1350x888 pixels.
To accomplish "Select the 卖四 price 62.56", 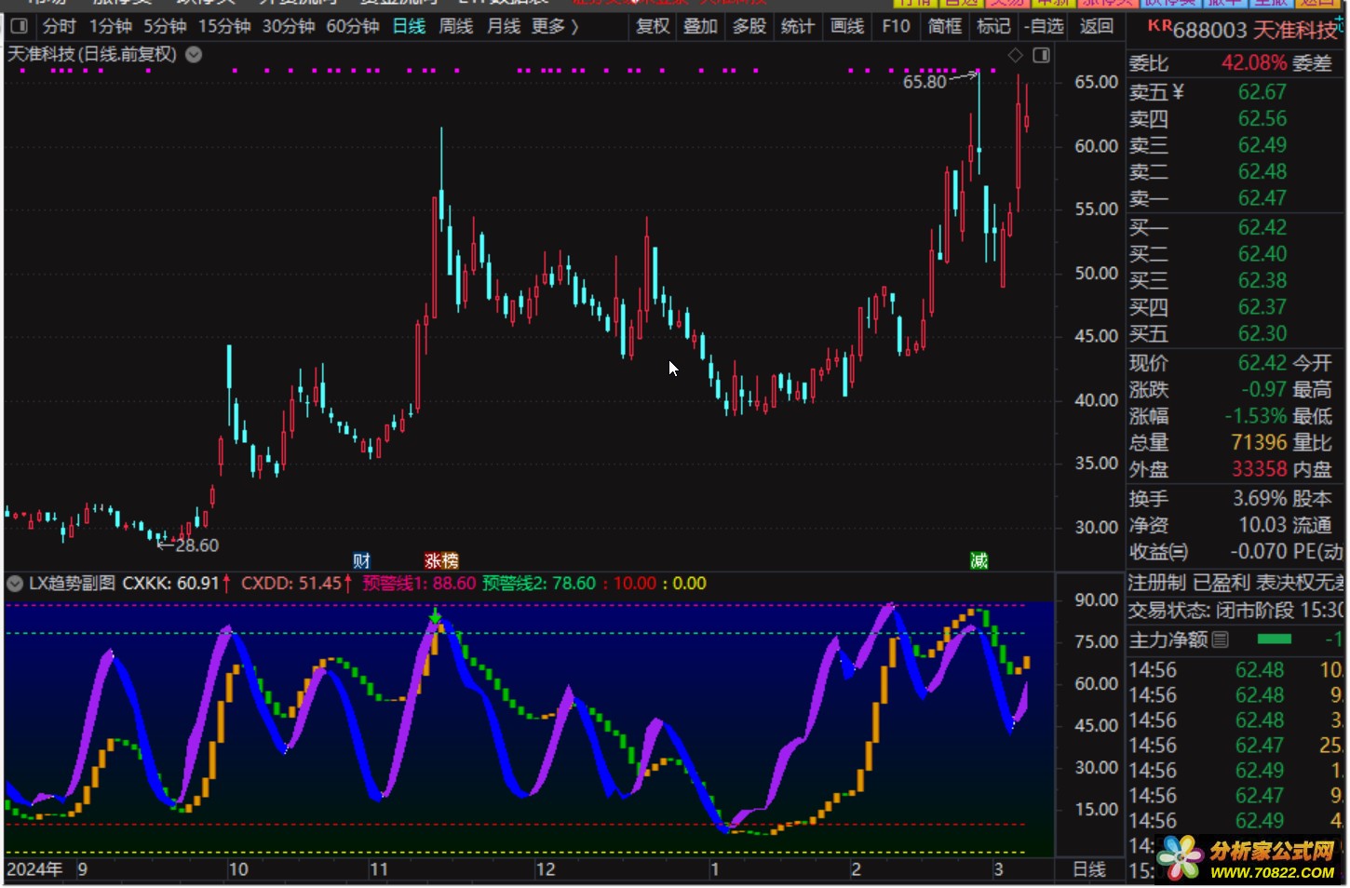I will tap(1262, 118).
